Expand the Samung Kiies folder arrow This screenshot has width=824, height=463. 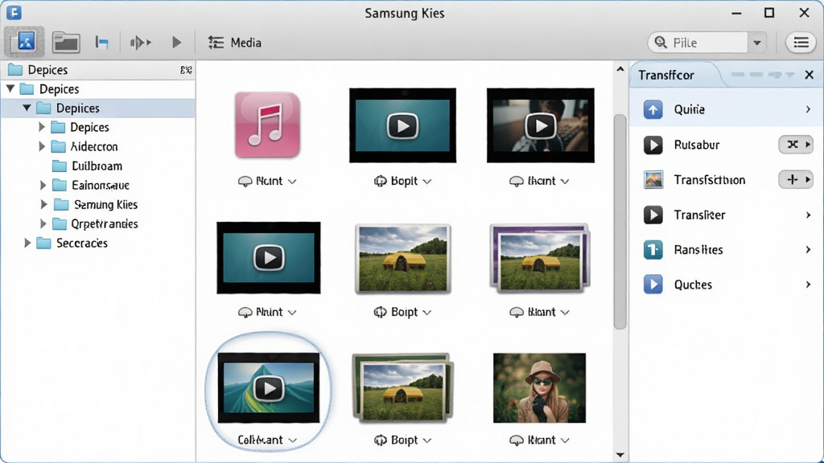(x=44, y=204)
